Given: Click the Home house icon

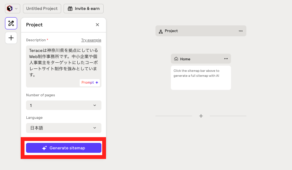Looking at the screenshot, I should (176, 59).
